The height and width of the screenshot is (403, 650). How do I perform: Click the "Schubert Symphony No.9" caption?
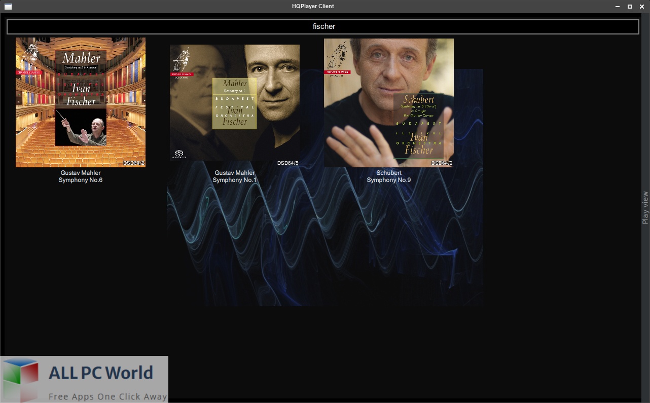(389, 176)
